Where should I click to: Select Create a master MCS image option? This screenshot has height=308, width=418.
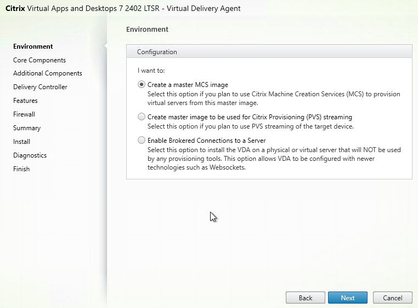click(x=142, y=84)
